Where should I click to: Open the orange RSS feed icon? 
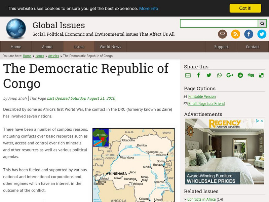pos(235,34)
